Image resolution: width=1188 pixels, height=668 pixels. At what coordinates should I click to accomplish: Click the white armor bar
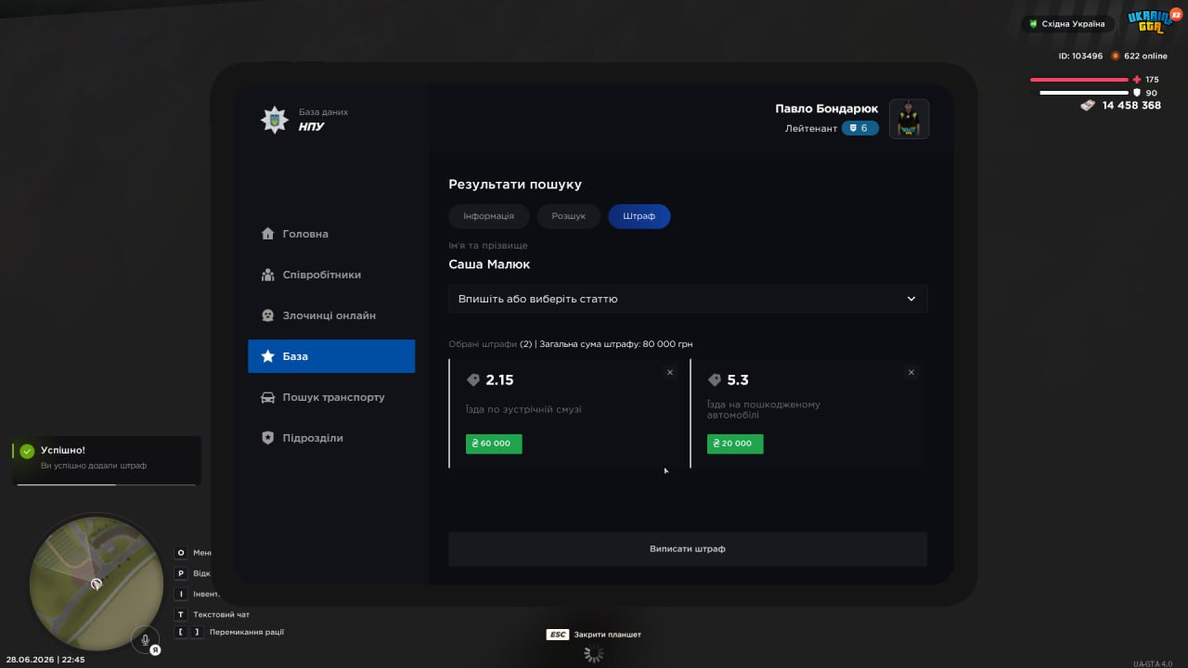click(1084, 93)
